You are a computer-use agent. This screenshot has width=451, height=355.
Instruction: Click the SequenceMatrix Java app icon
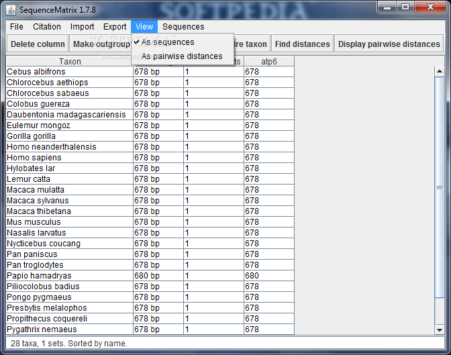[x=11, y=10]
